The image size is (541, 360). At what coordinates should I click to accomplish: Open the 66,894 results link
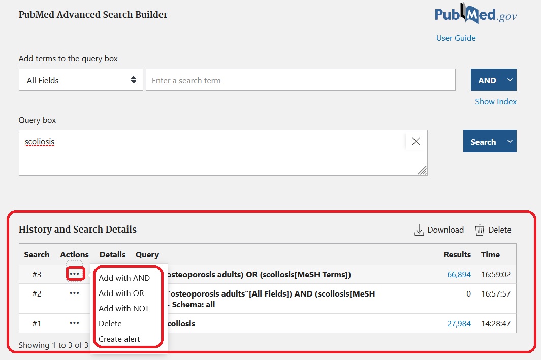coord(459,275)
